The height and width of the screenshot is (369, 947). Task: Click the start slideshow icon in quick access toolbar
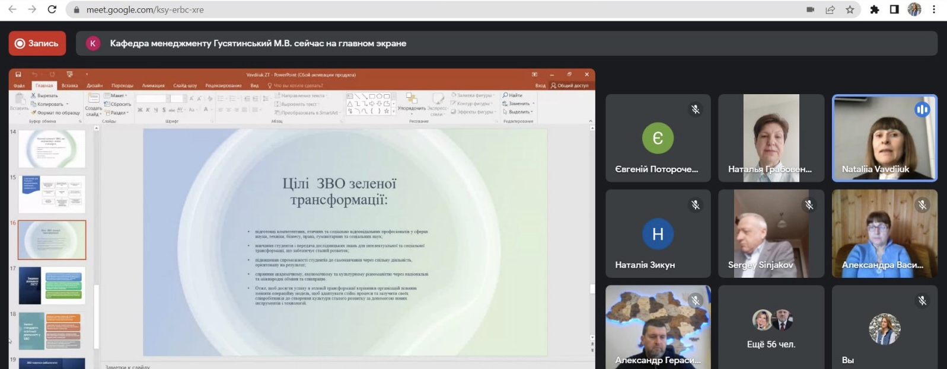coord(69,75)
